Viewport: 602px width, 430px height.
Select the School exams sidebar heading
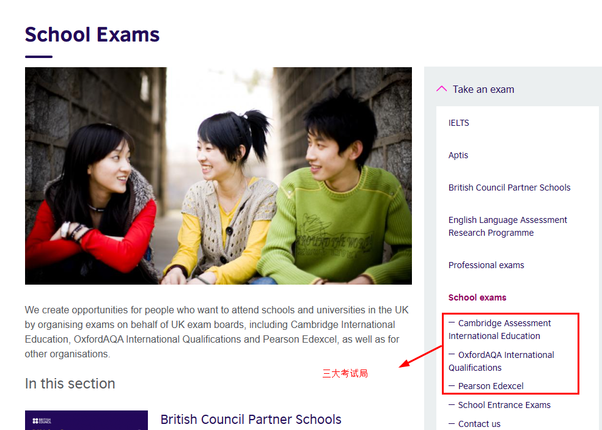point(477,297)
